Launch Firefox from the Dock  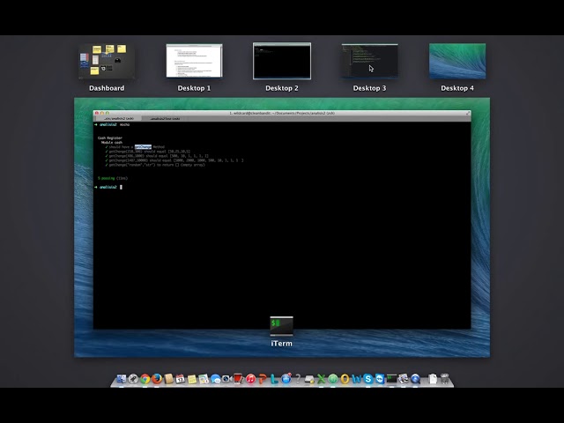coord(157,379)
